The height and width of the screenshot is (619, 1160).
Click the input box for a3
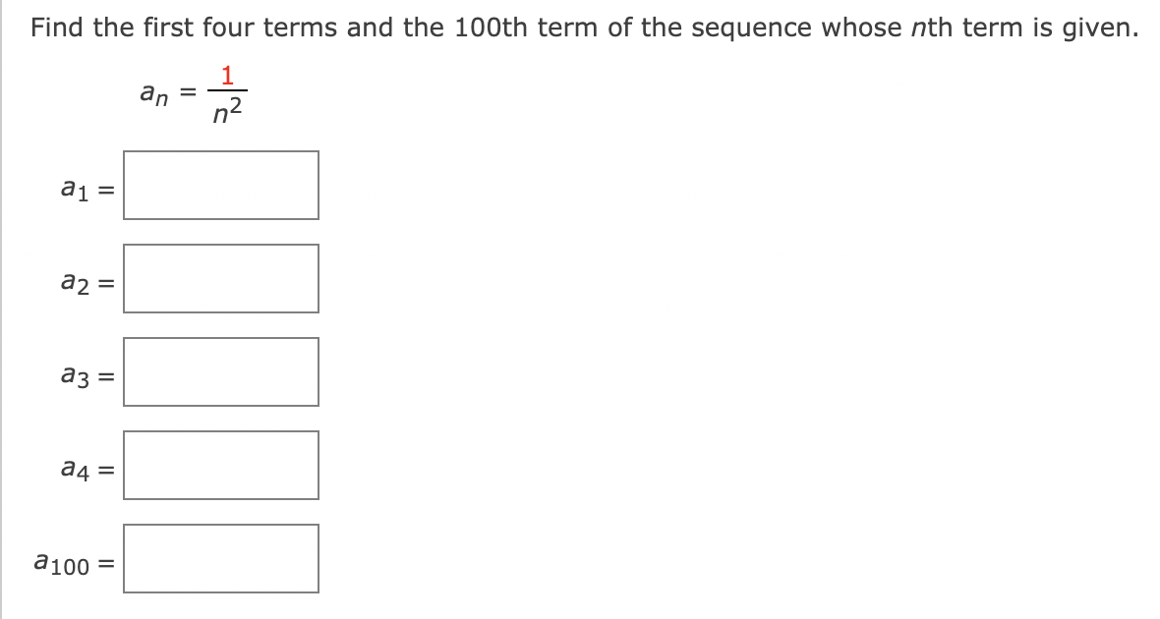[x=220, y=371]
